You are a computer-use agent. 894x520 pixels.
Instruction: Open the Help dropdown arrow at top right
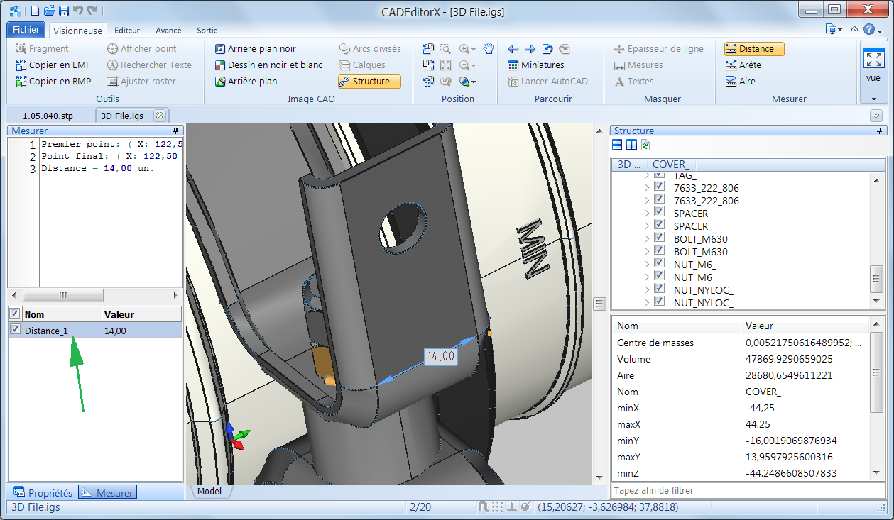880,30
